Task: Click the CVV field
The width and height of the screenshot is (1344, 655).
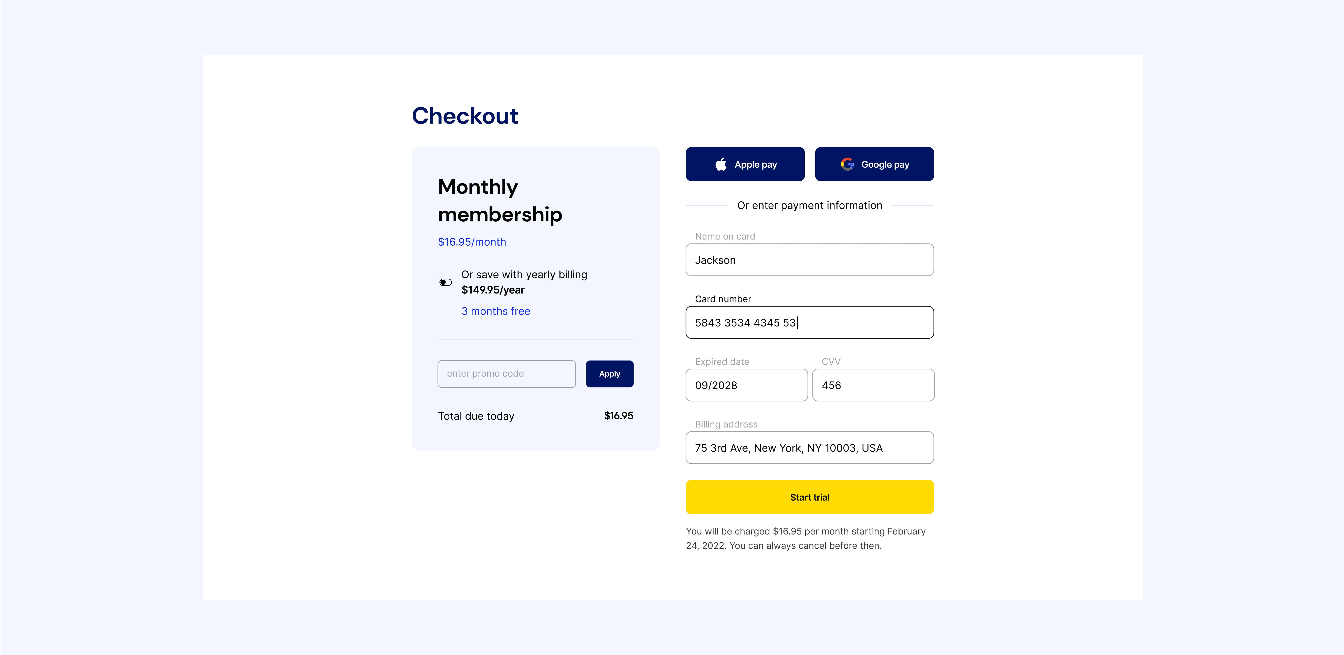Action: (x=873, y=385)
